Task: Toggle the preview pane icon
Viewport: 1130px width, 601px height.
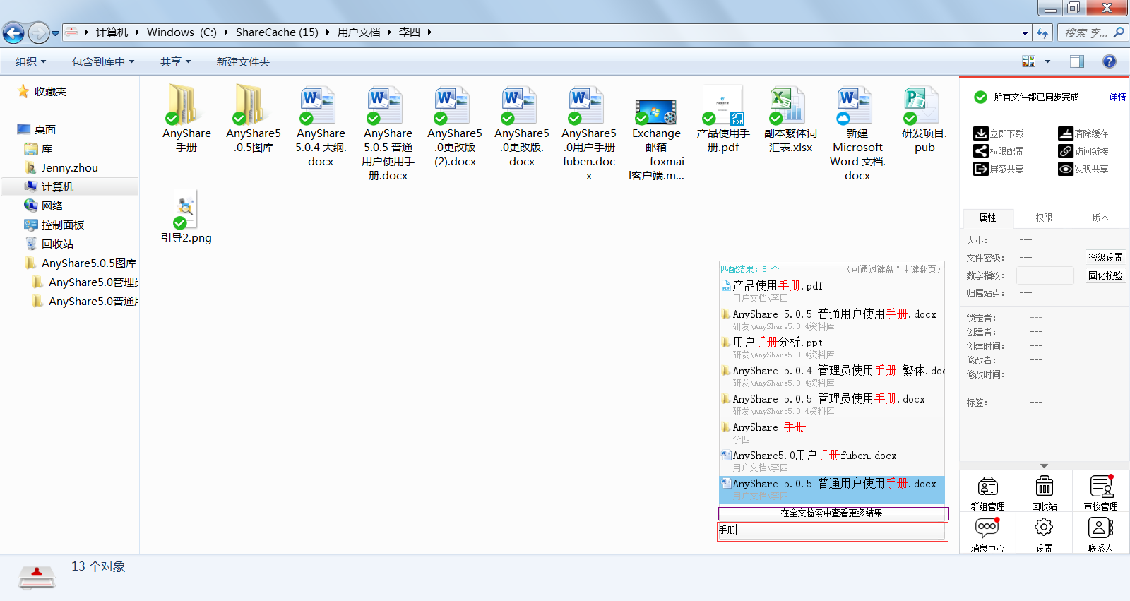Action: click(1076, 61)
